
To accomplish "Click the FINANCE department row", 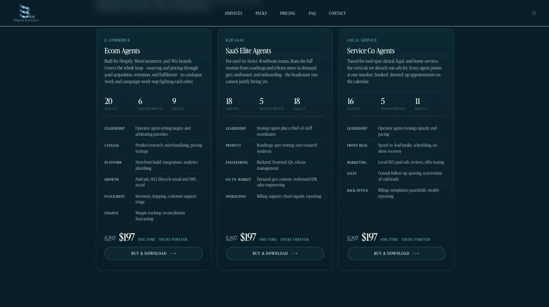I will [x=154, y=216].
